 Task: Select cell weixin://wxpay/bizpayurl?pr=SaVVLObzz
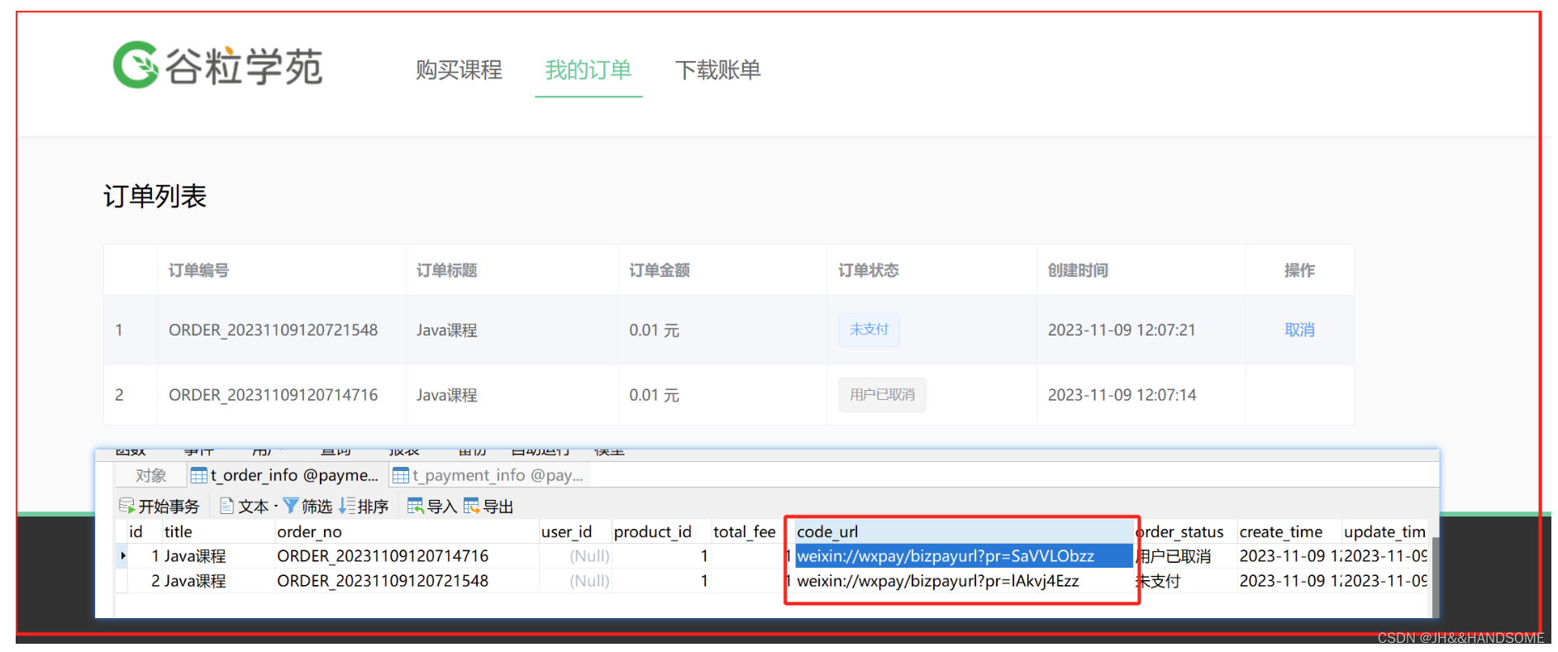click(964, 556)
